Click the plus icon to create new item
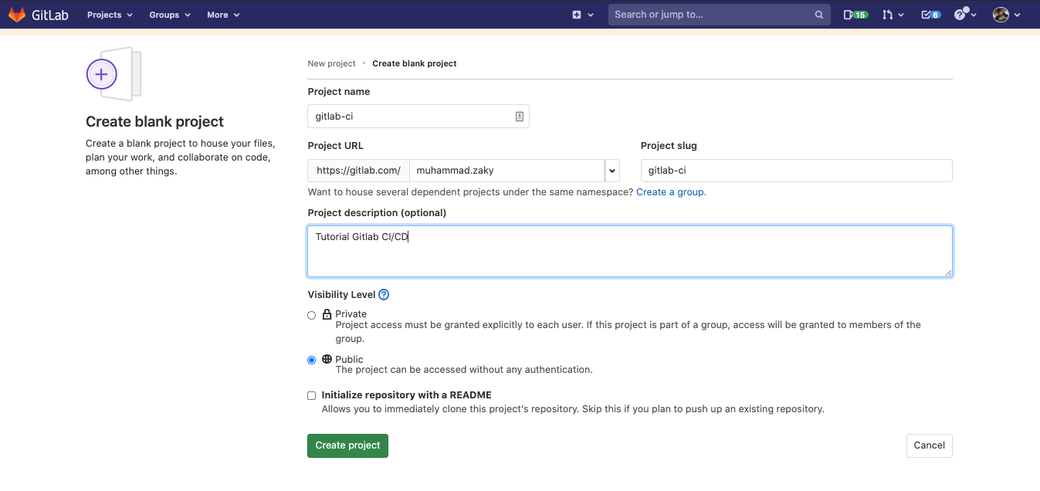The image size is (1040, 491). tap(576, 14)
